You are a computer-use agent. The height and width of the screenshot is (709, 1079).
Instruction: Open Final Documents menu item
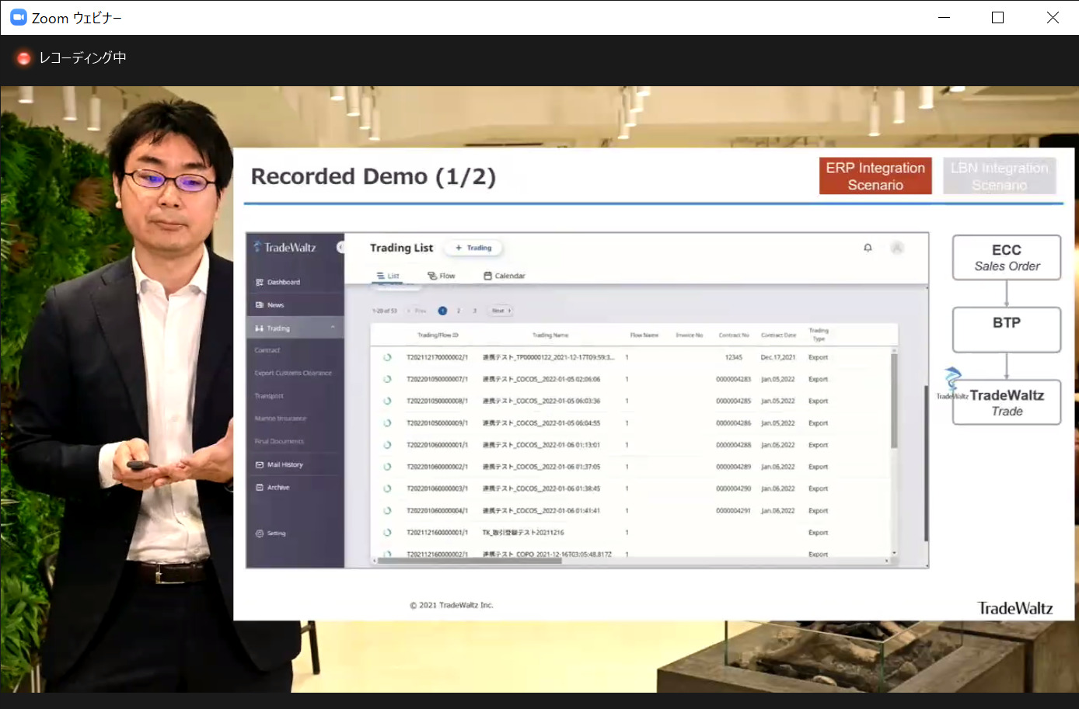click(279, 441)
